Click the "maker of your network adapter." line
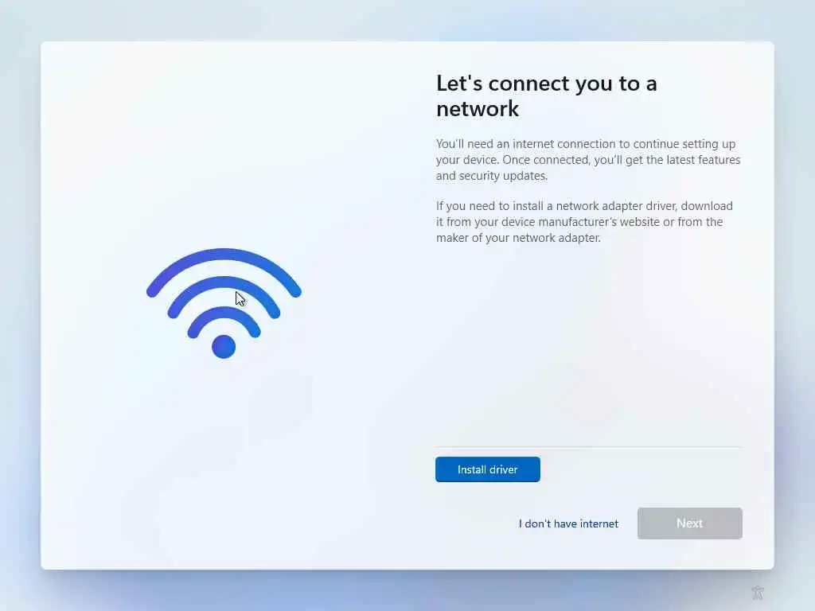 click(518, 238)
